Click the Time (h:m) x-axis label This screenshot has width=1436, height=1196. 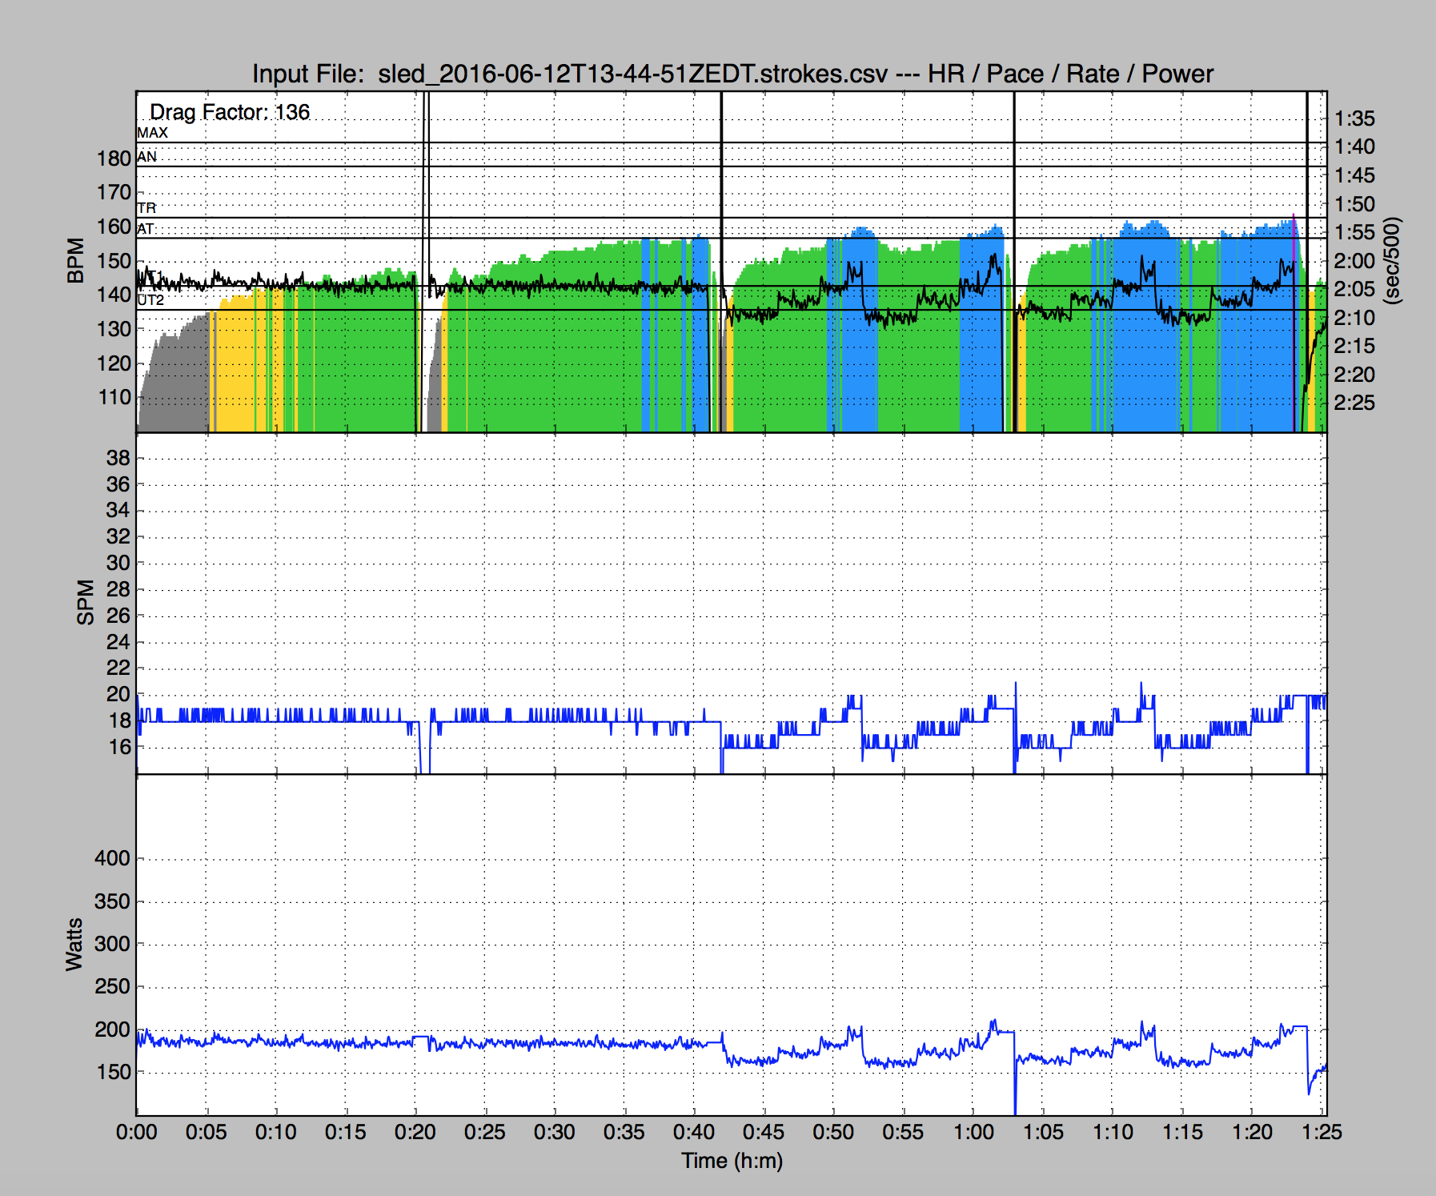732,1161
